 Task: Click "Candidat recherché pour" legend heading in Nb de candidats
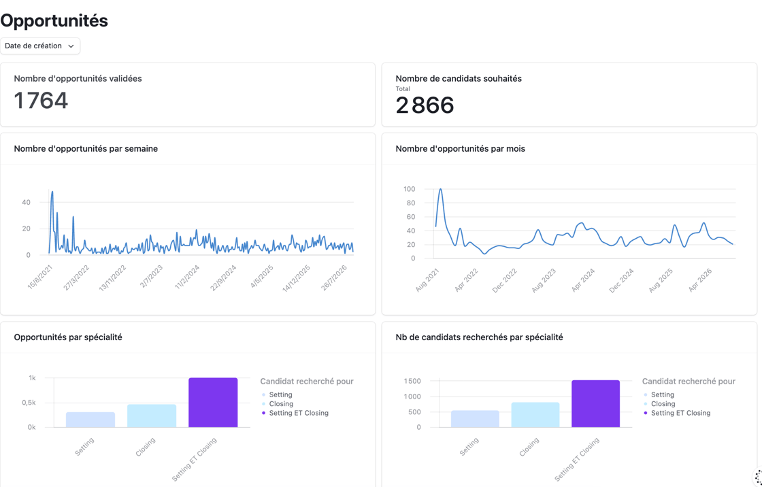point(689,382)
